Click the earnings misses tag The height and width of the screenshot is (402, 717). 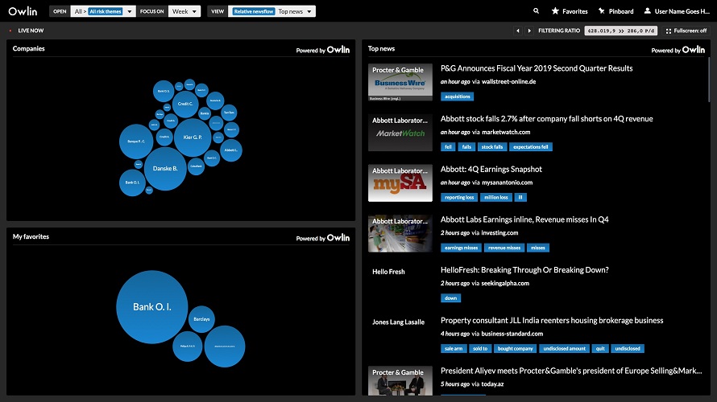[461, 248]
